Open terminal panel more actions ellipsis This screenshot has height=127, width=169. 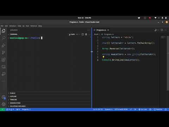[89, 34]
